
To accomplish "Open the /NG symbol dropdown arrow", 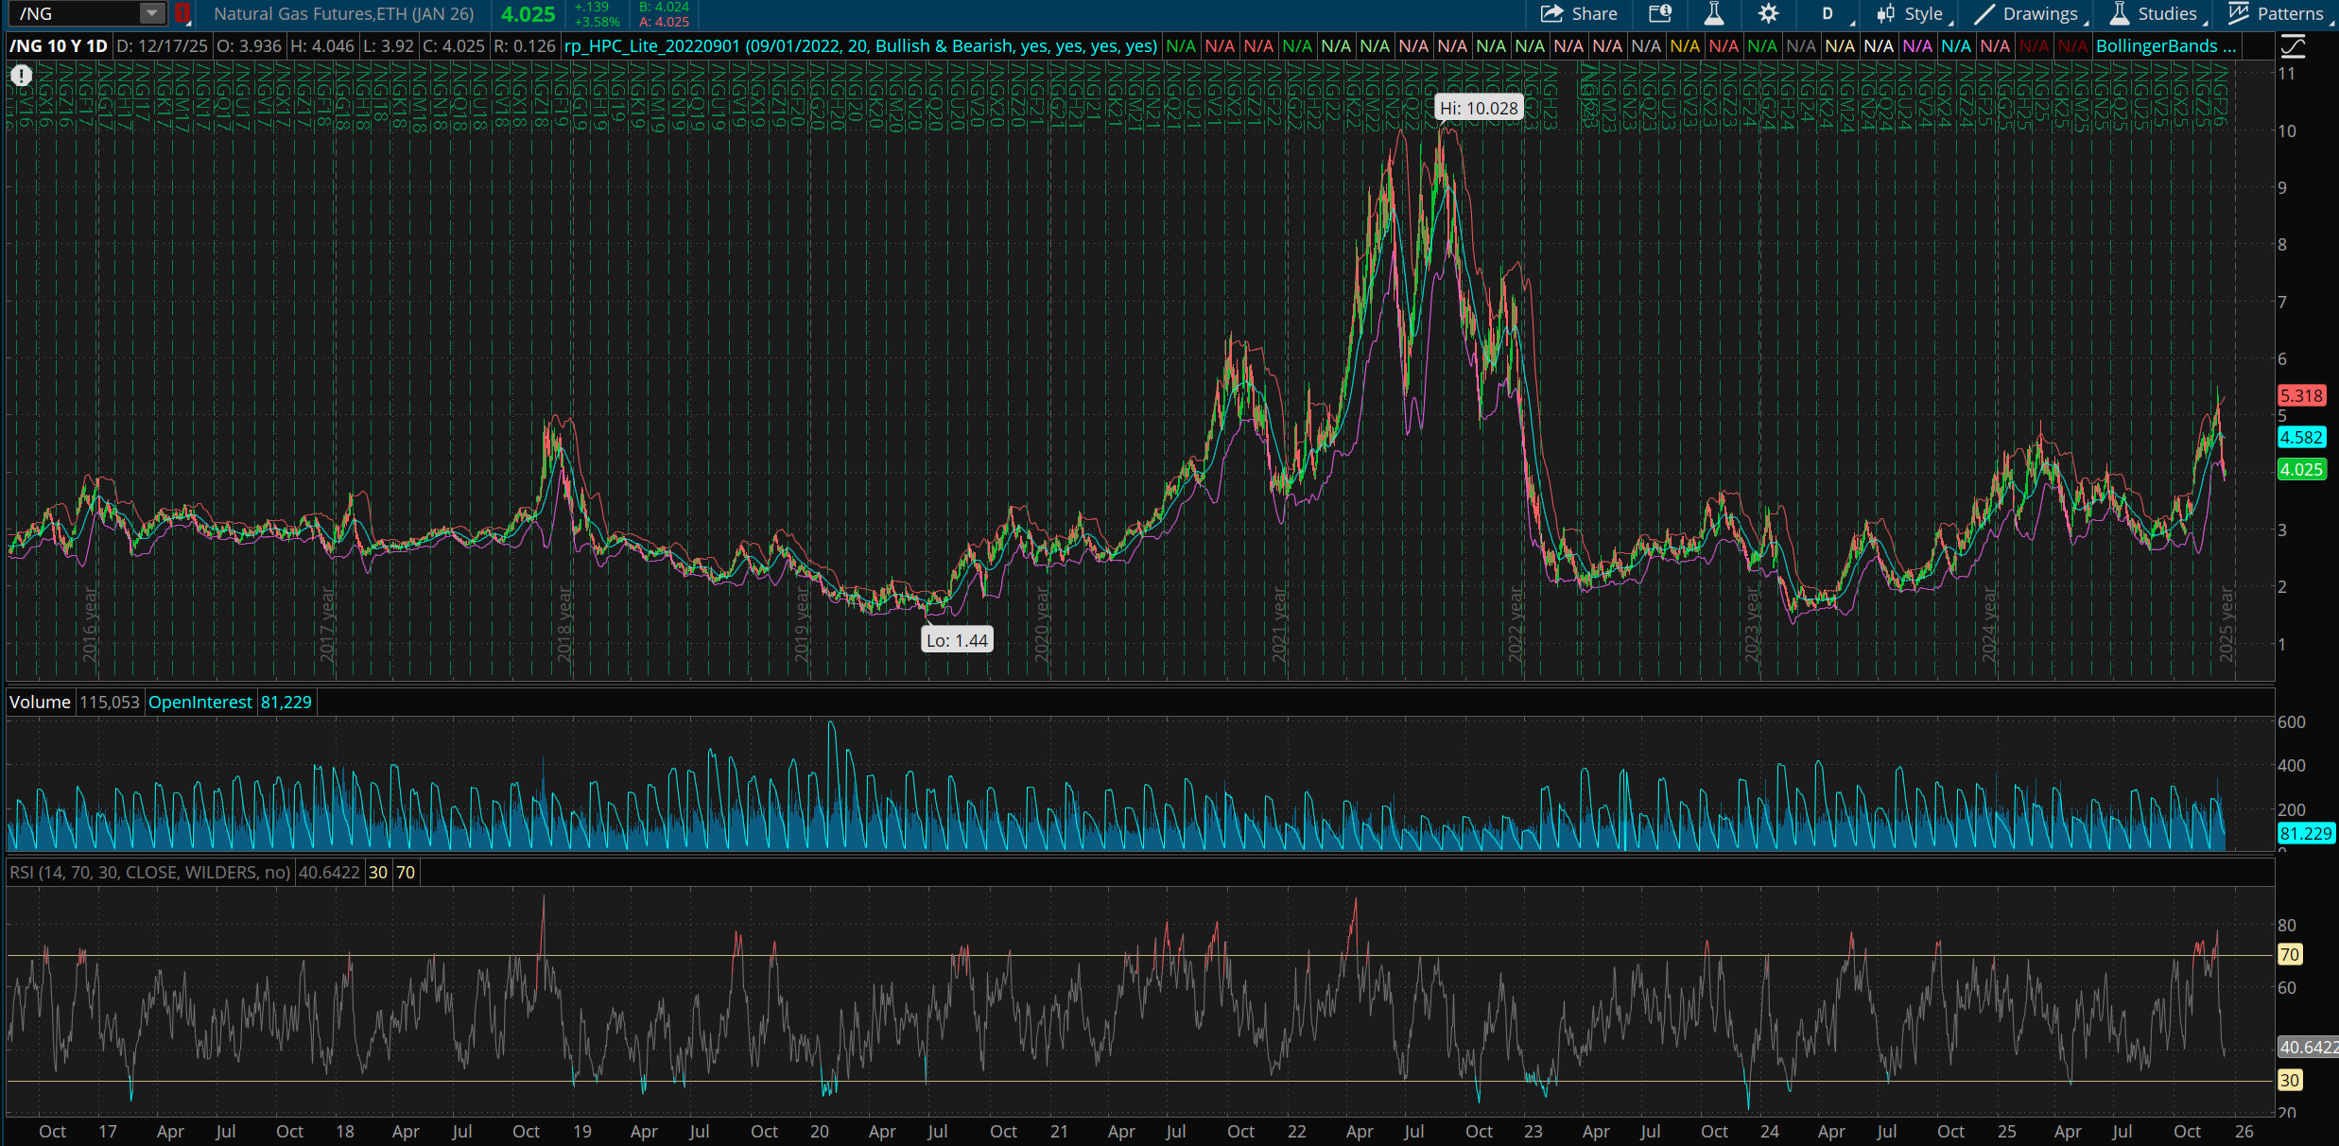I will pyautogui.click(x=151, y=13).
